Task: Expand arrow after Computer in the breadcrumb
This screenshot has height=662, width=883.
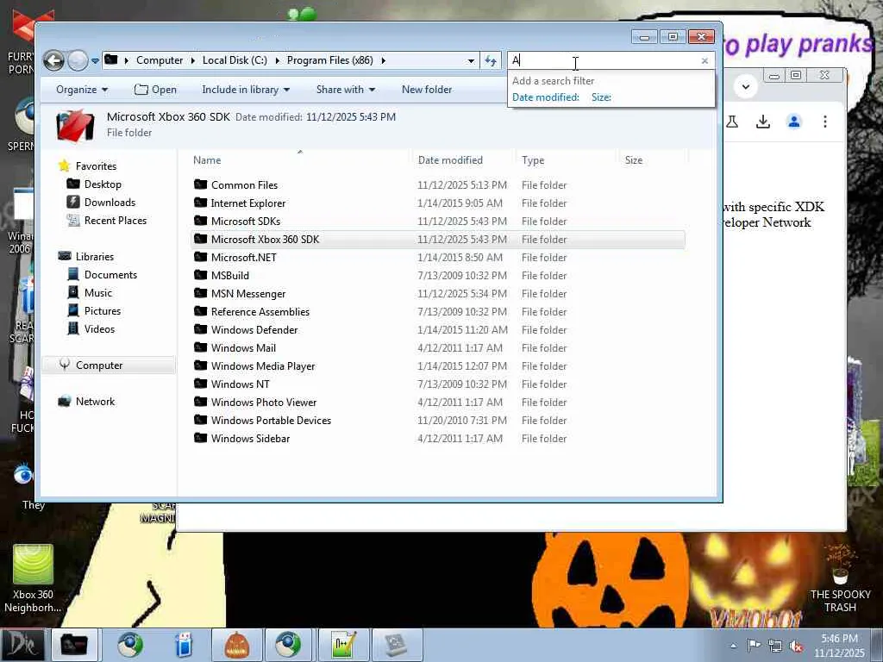Action: pos(192,61)
